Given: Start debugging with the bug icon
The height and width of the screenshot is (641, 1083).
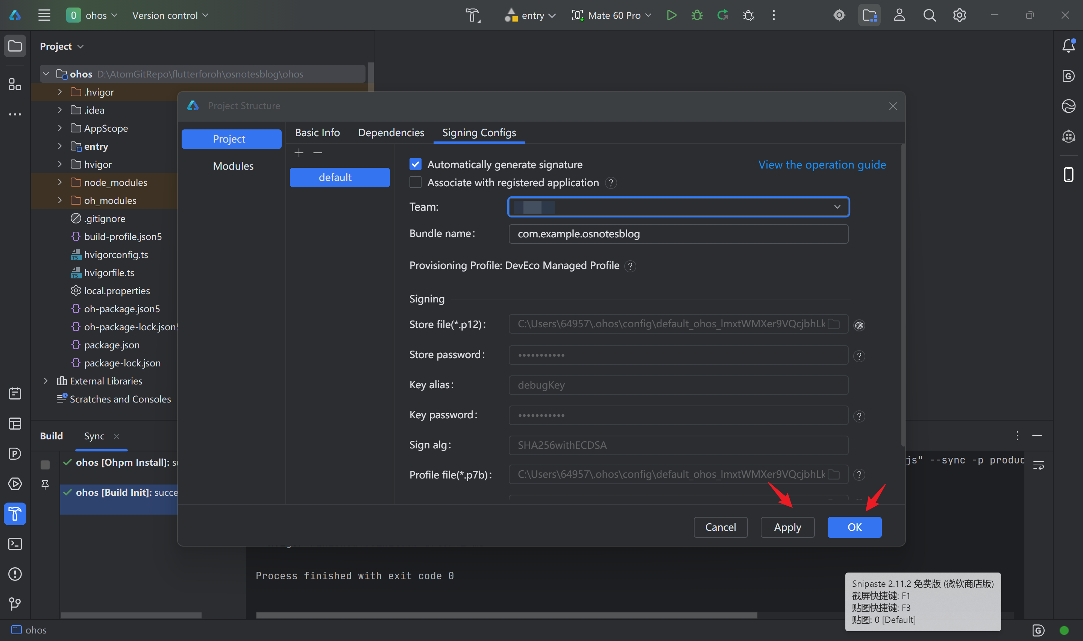Looking at the screenshot, I should (697, 15).
